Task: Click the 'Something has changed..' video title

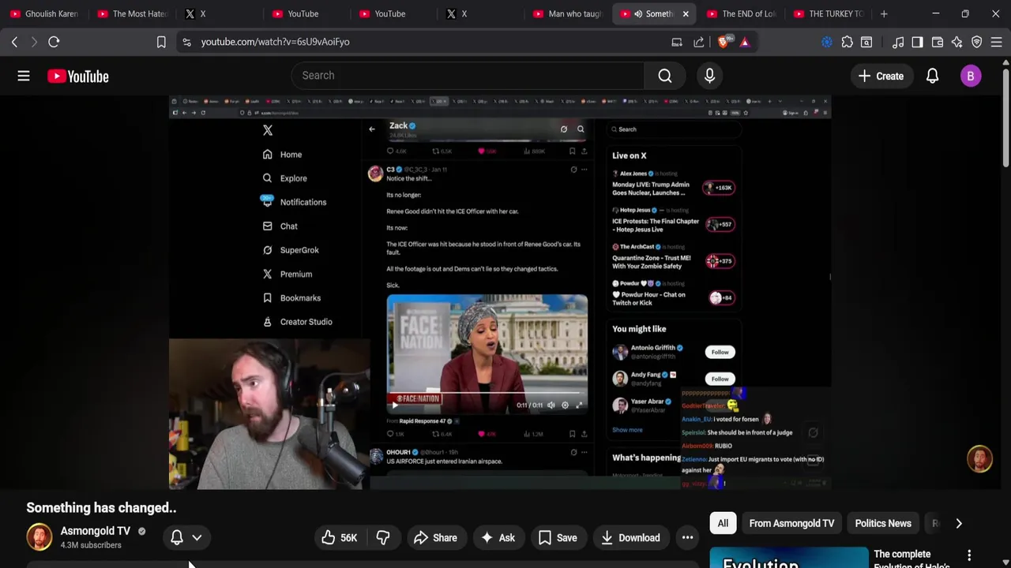Action: point(101,507)
